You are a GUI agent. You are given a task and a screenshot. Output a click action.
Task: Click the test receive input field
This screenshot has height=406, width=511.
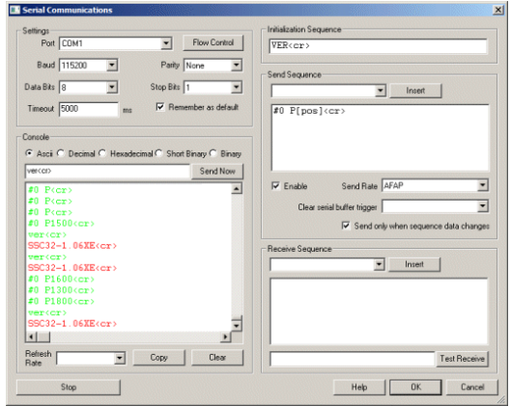tap(353, 359)
